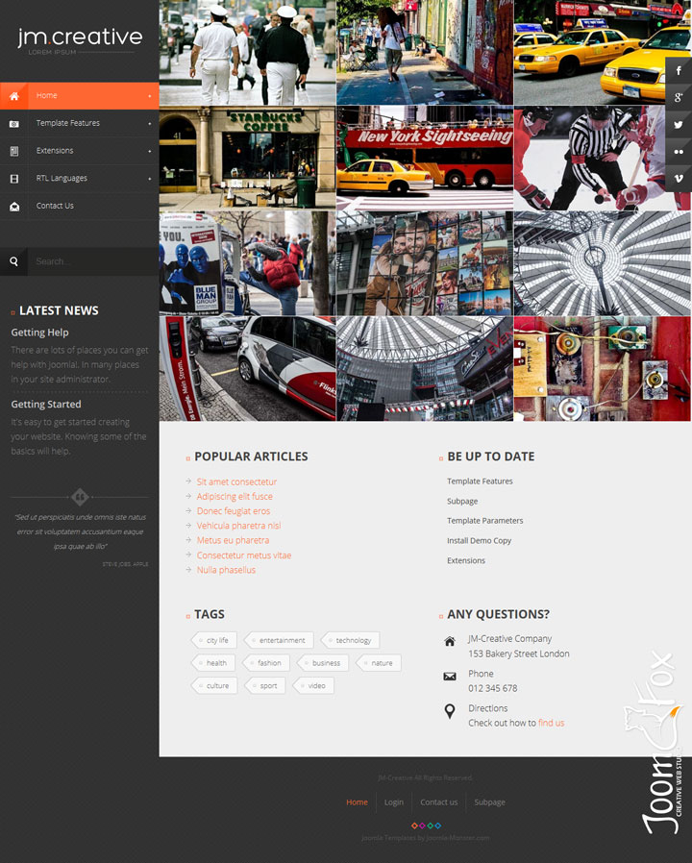Click the house icon by JM-Creative Company

pyautogui.click(x=450, y=641)
